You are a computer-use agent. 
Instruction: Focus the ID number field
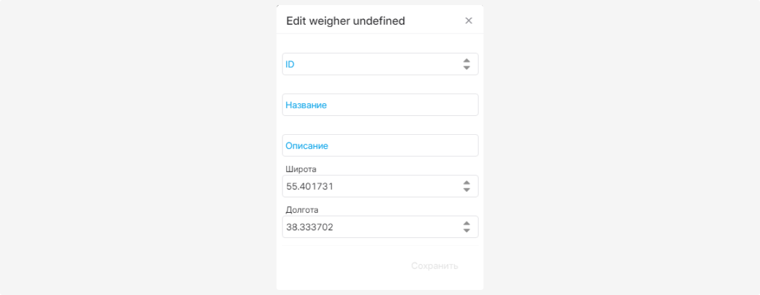pyautogui.click(x=370, y=64)
